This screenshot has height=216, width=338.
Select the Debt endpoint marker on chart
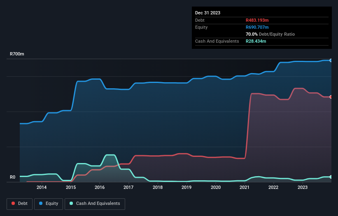[x=331, y=97]
